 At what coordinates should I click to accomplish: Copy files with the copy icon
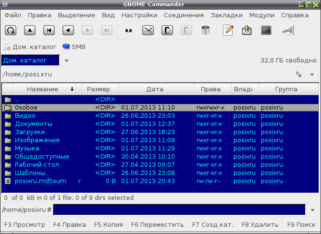[167, 30]
